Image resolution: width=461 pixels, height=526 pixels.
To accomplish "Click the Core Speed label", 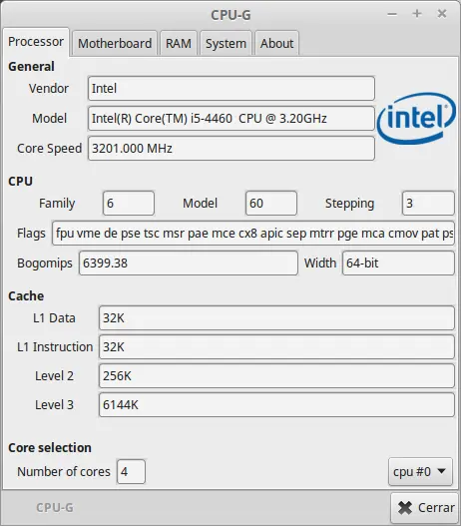I will click(x=49, y=149).
